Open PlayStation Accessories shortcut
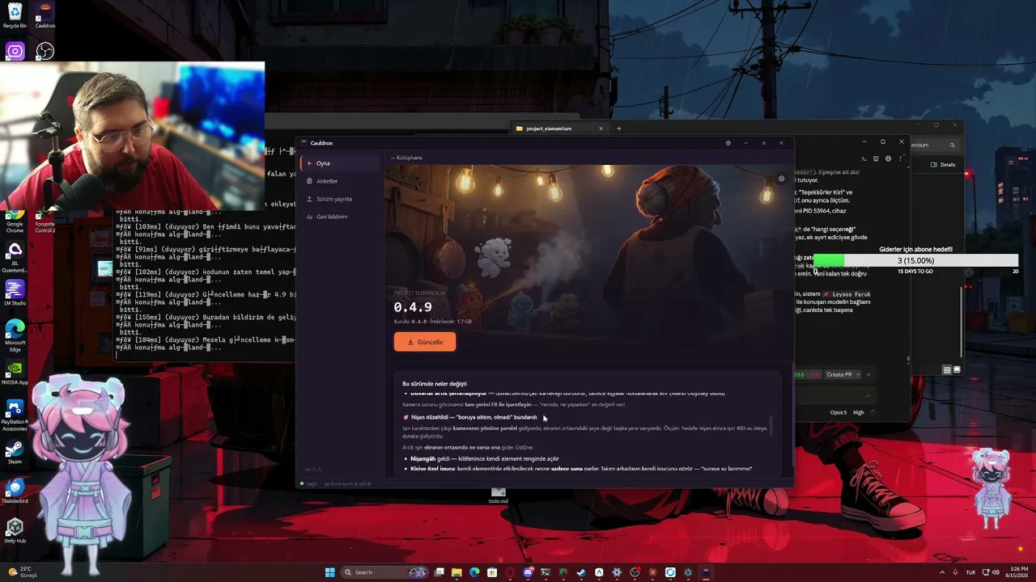The width and height of the screenshot is (1036, 582). coord(15,414)
